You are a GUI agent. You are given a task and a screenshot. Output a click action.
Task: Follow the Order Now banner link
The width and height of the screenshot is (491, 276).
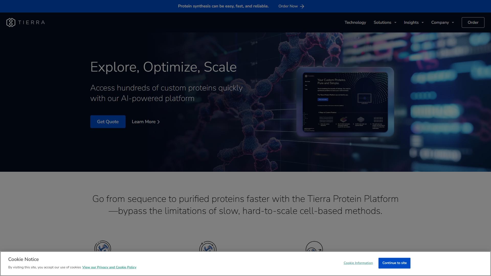pyautogui.click(x=291, y=6)
